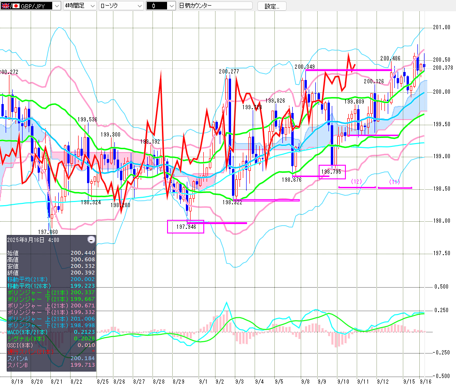Viewport: 456px width, 386px height.
Task: Click the low label 197.860
Action: (48, 232)
